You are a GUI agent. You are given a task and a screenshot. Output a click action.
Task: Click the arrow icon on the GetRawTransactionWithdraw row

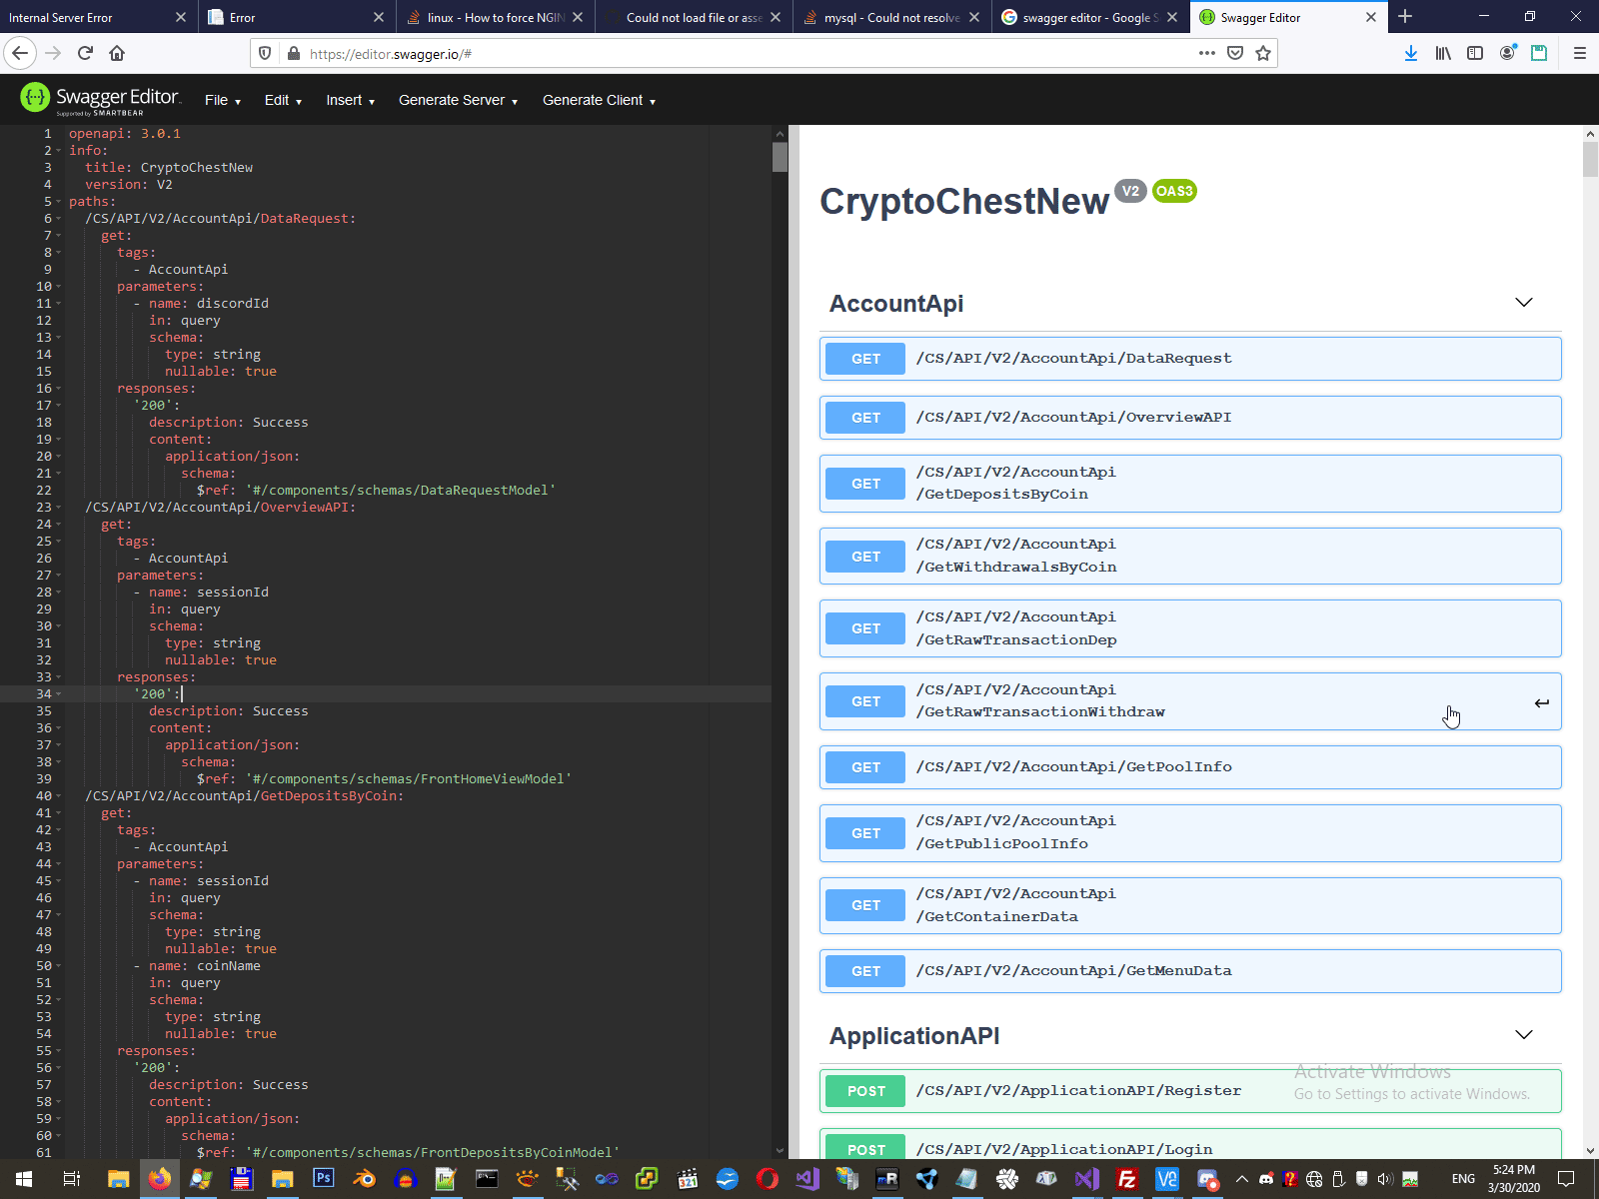point(1542,702)
